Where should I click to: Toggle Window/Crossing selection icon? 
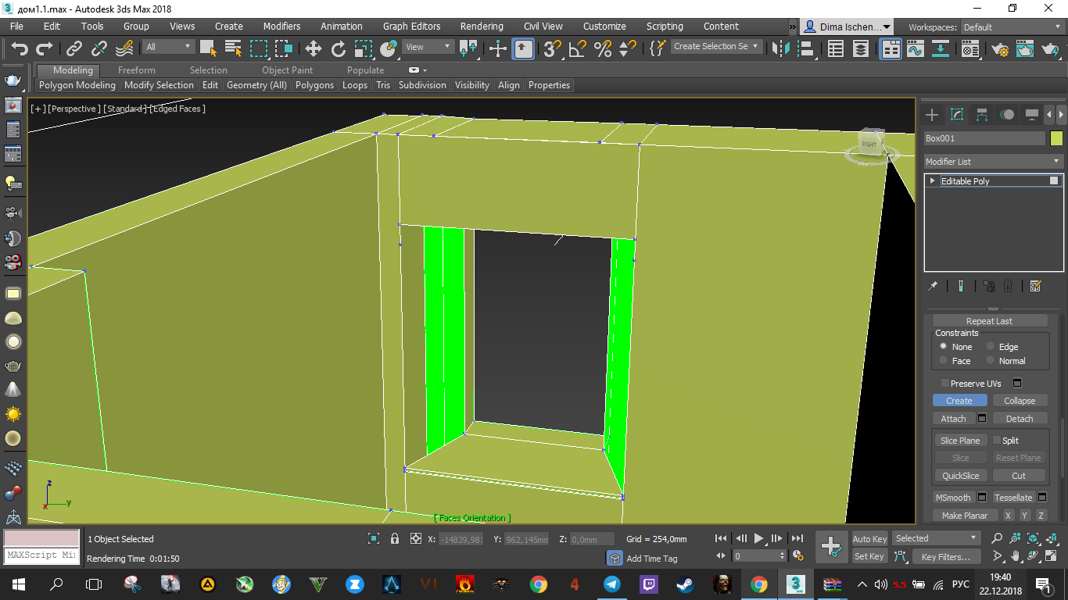284,48
